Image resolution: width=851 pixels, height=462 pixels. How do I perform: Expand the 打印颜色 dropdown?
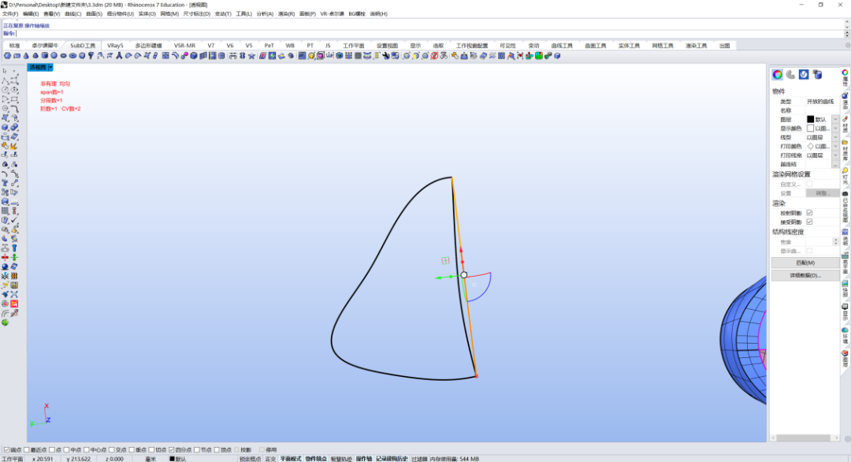835,147
